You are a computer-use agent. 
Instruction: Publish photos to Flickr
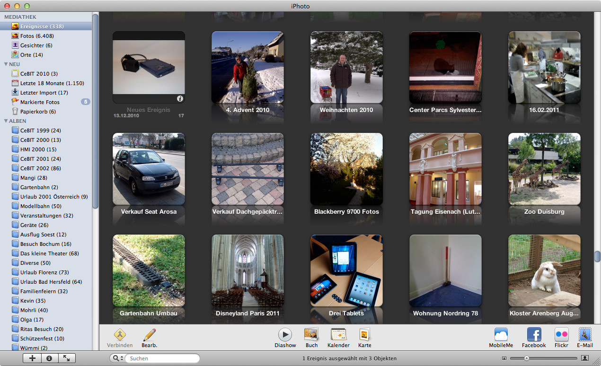point(561,337)
